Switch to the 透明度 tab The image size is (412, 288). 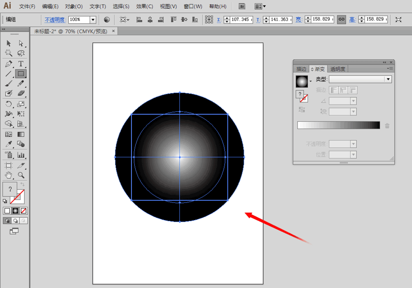click(x=338, y=69)
